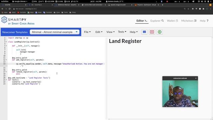Collapse the class LandRegister fold arrow
This screenshot has width=213, height=120.
click(6, 42)
